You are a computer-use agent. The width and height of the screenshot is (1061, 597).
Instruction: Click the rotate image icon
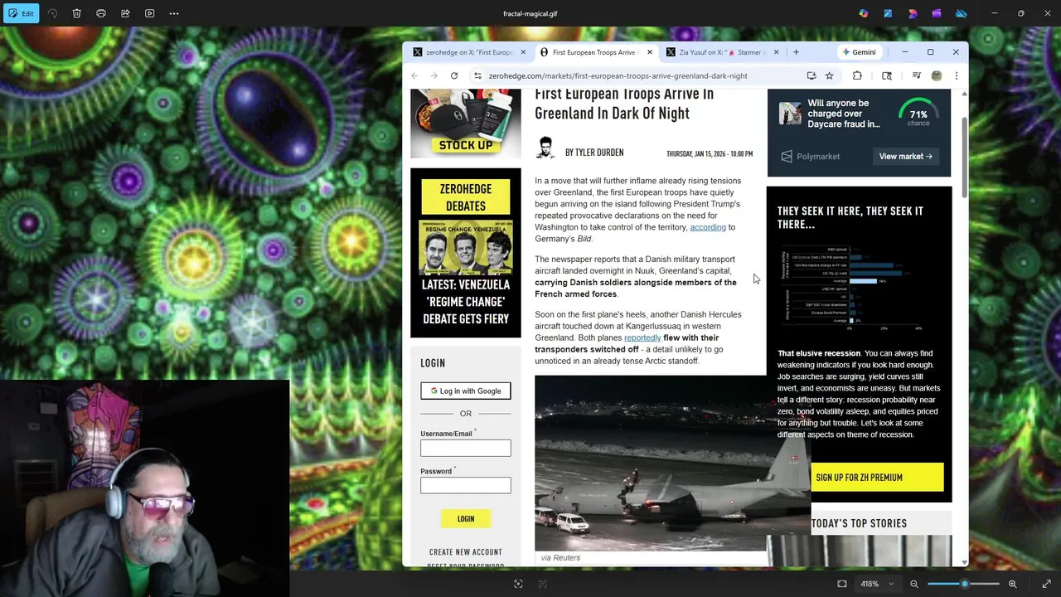pos(52,13)
